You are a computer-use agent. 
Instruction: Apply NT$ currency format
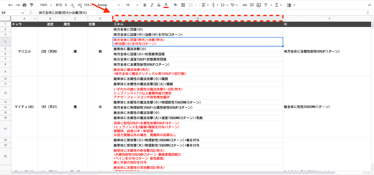click(59, 5)
